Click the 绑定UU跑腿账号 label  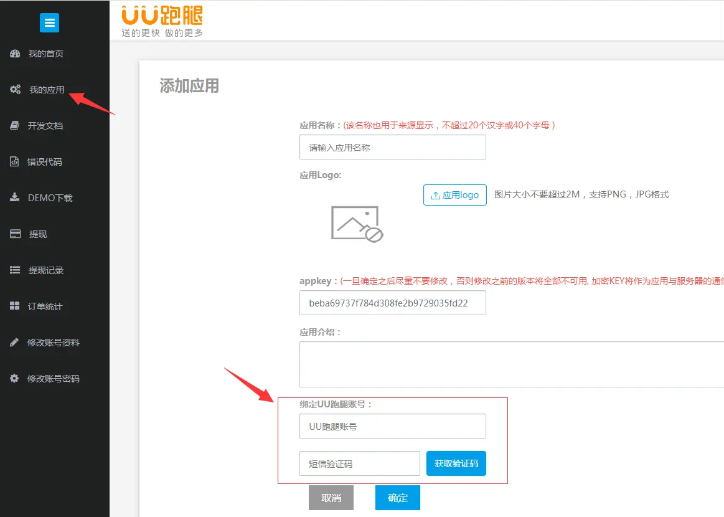[336, 404]
